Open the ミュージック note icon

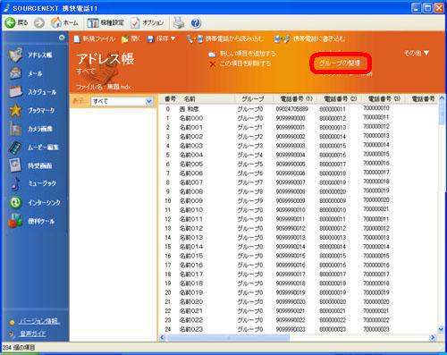[x=15, y=183]
